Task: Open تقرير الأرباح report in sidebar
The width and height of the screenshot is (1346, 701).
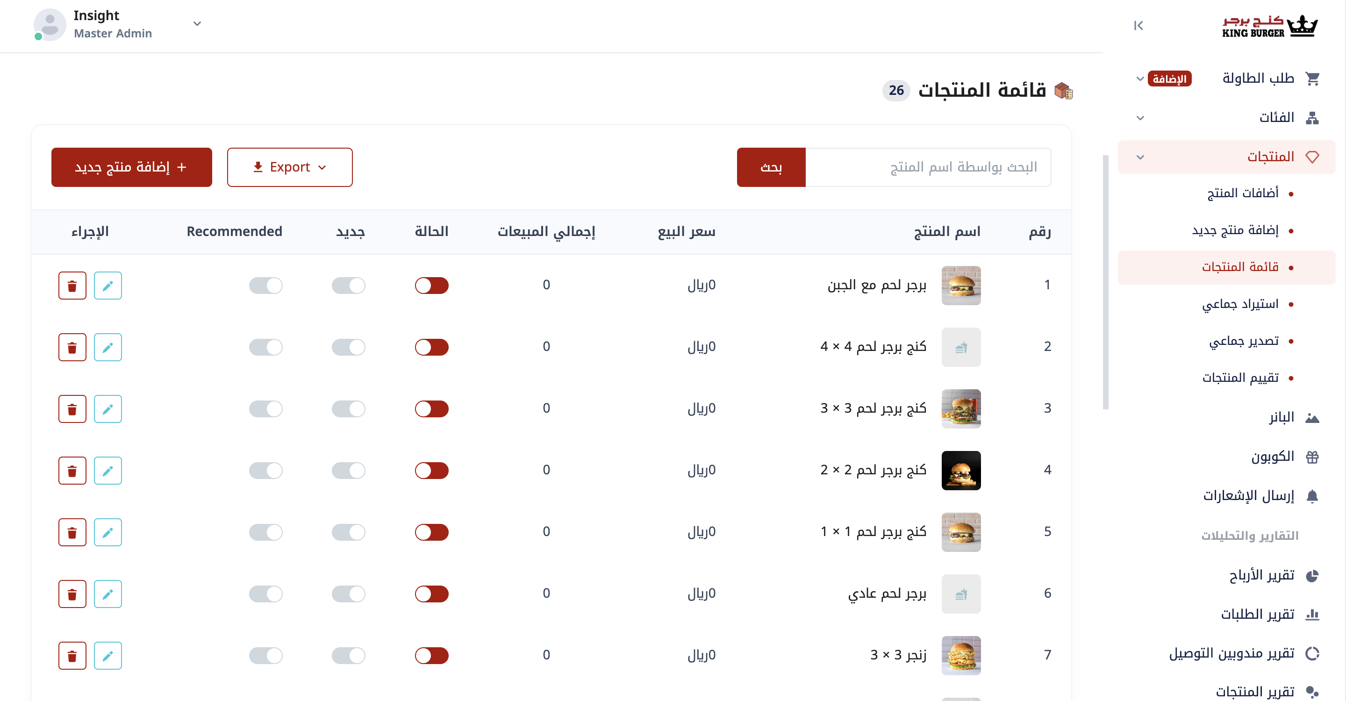Action: click(x=1261, y=575)
